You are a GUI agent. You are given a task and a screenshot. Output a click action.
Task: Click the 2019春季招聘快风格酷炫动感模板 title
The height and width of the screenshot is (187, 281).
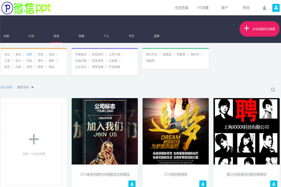tap(104, 174)
